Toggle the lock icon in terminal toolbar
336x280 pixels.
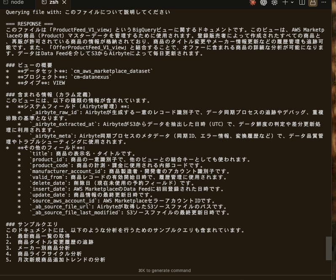[313, 3]
